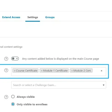Open the Settings tab
Screen dimensions: 112x112
coord(33,17)
